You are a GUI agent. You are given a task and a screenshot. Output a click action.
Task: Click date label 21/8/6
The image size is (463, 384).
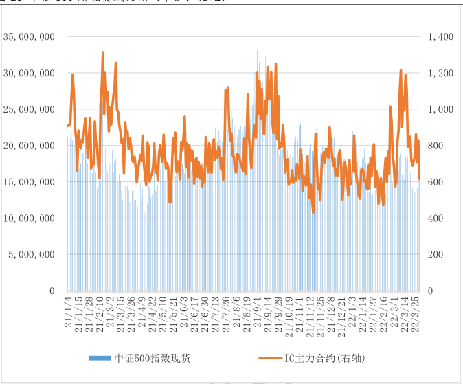236,312
